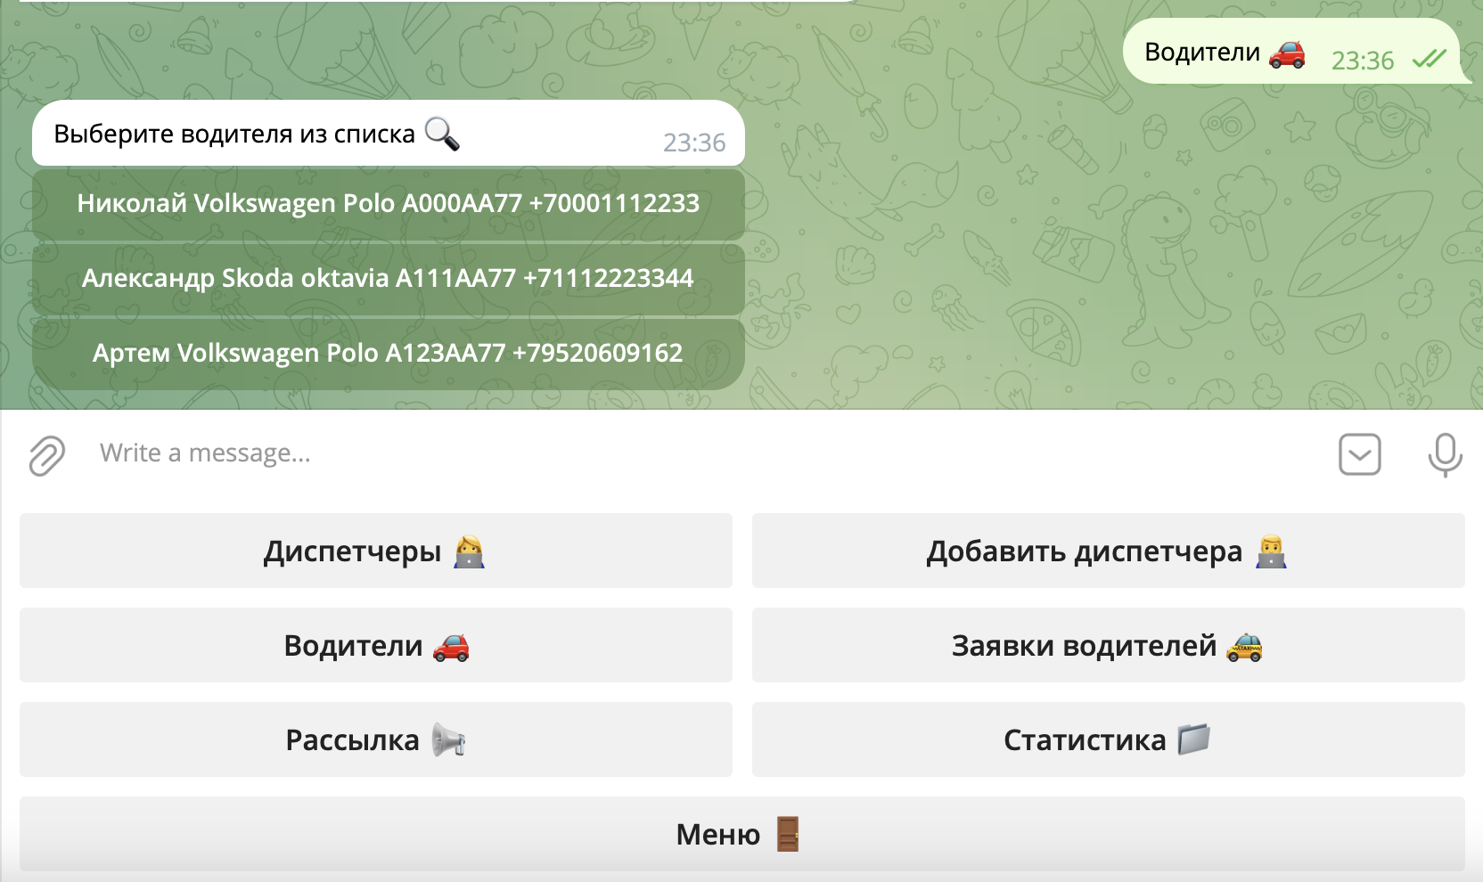Click the door emoji on Меню button

787,835
